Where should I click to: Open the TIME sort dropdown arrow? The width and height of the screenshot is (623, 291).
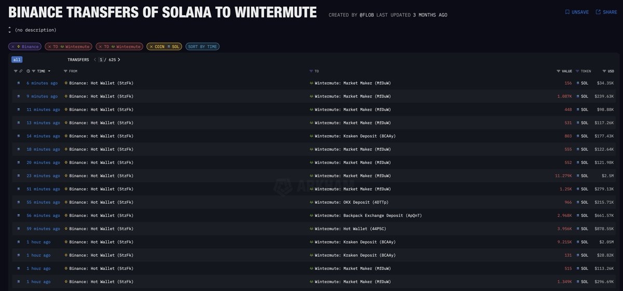(49, 71)
